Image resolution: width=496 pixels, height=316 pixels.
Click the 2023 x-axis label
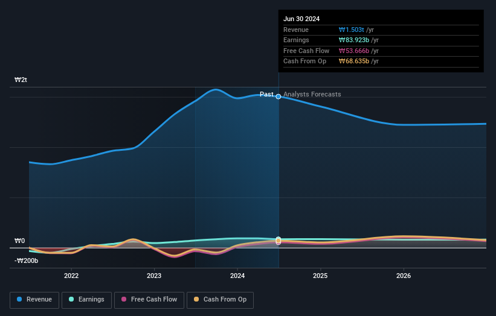point(154,276)
